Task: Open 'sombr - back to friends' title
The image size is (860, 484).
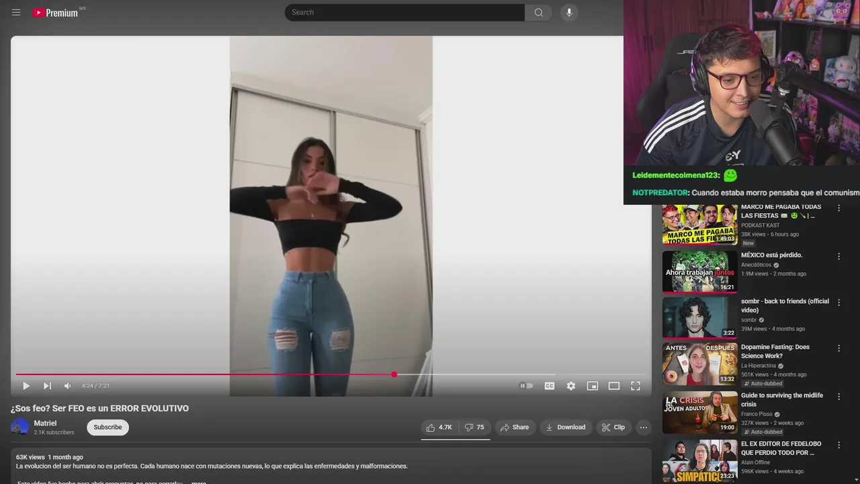Action: click(x=785, y=306)
